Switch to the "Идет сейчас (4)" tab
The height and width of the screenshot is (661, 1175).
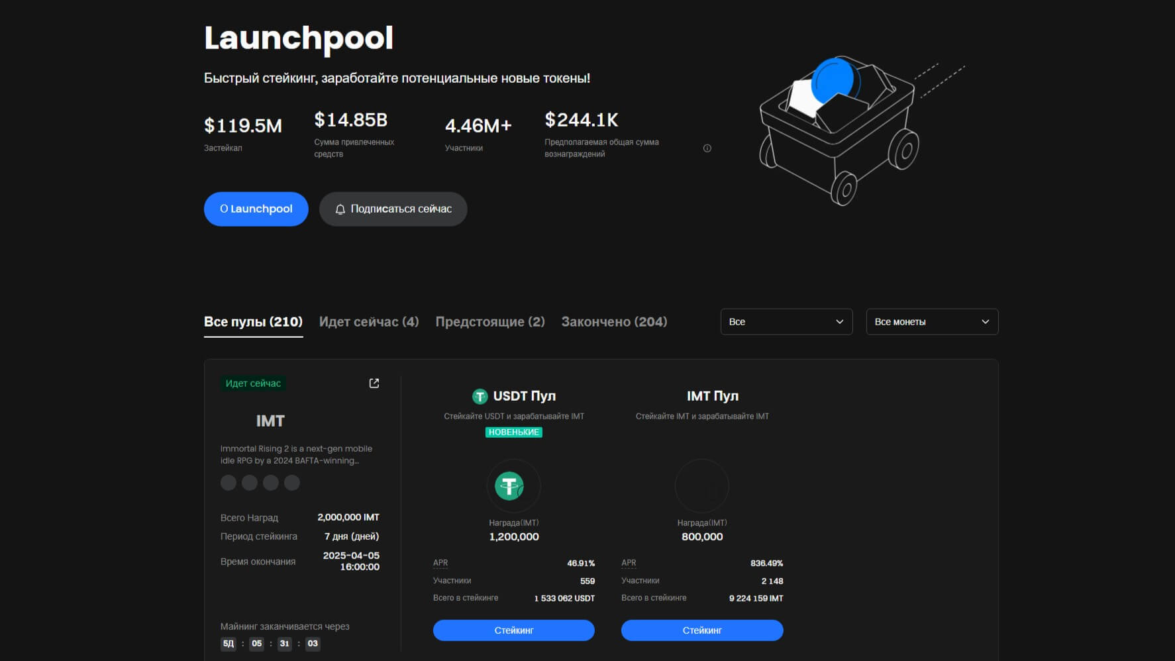[x=369, y=322]
